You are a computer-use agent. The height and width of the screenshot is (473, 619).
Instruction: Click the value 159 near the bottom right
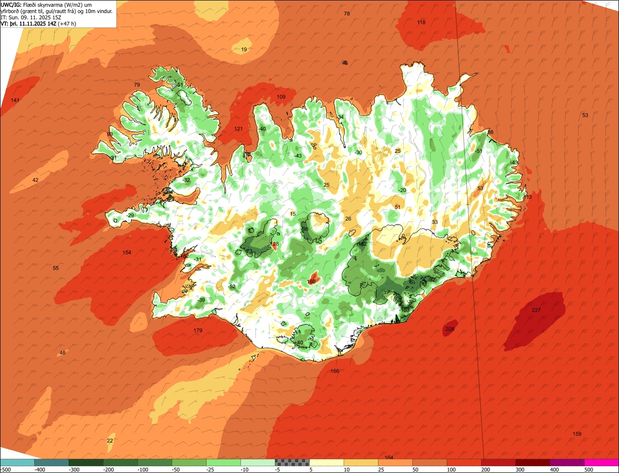[577, 434]
